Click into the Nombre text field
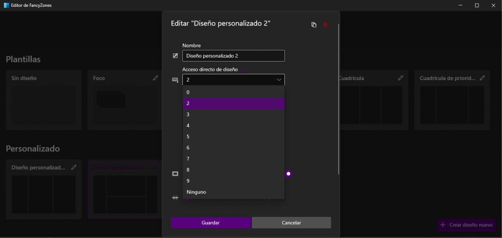The height and width of the screenshot is (238, 502). tap(233, 56)
